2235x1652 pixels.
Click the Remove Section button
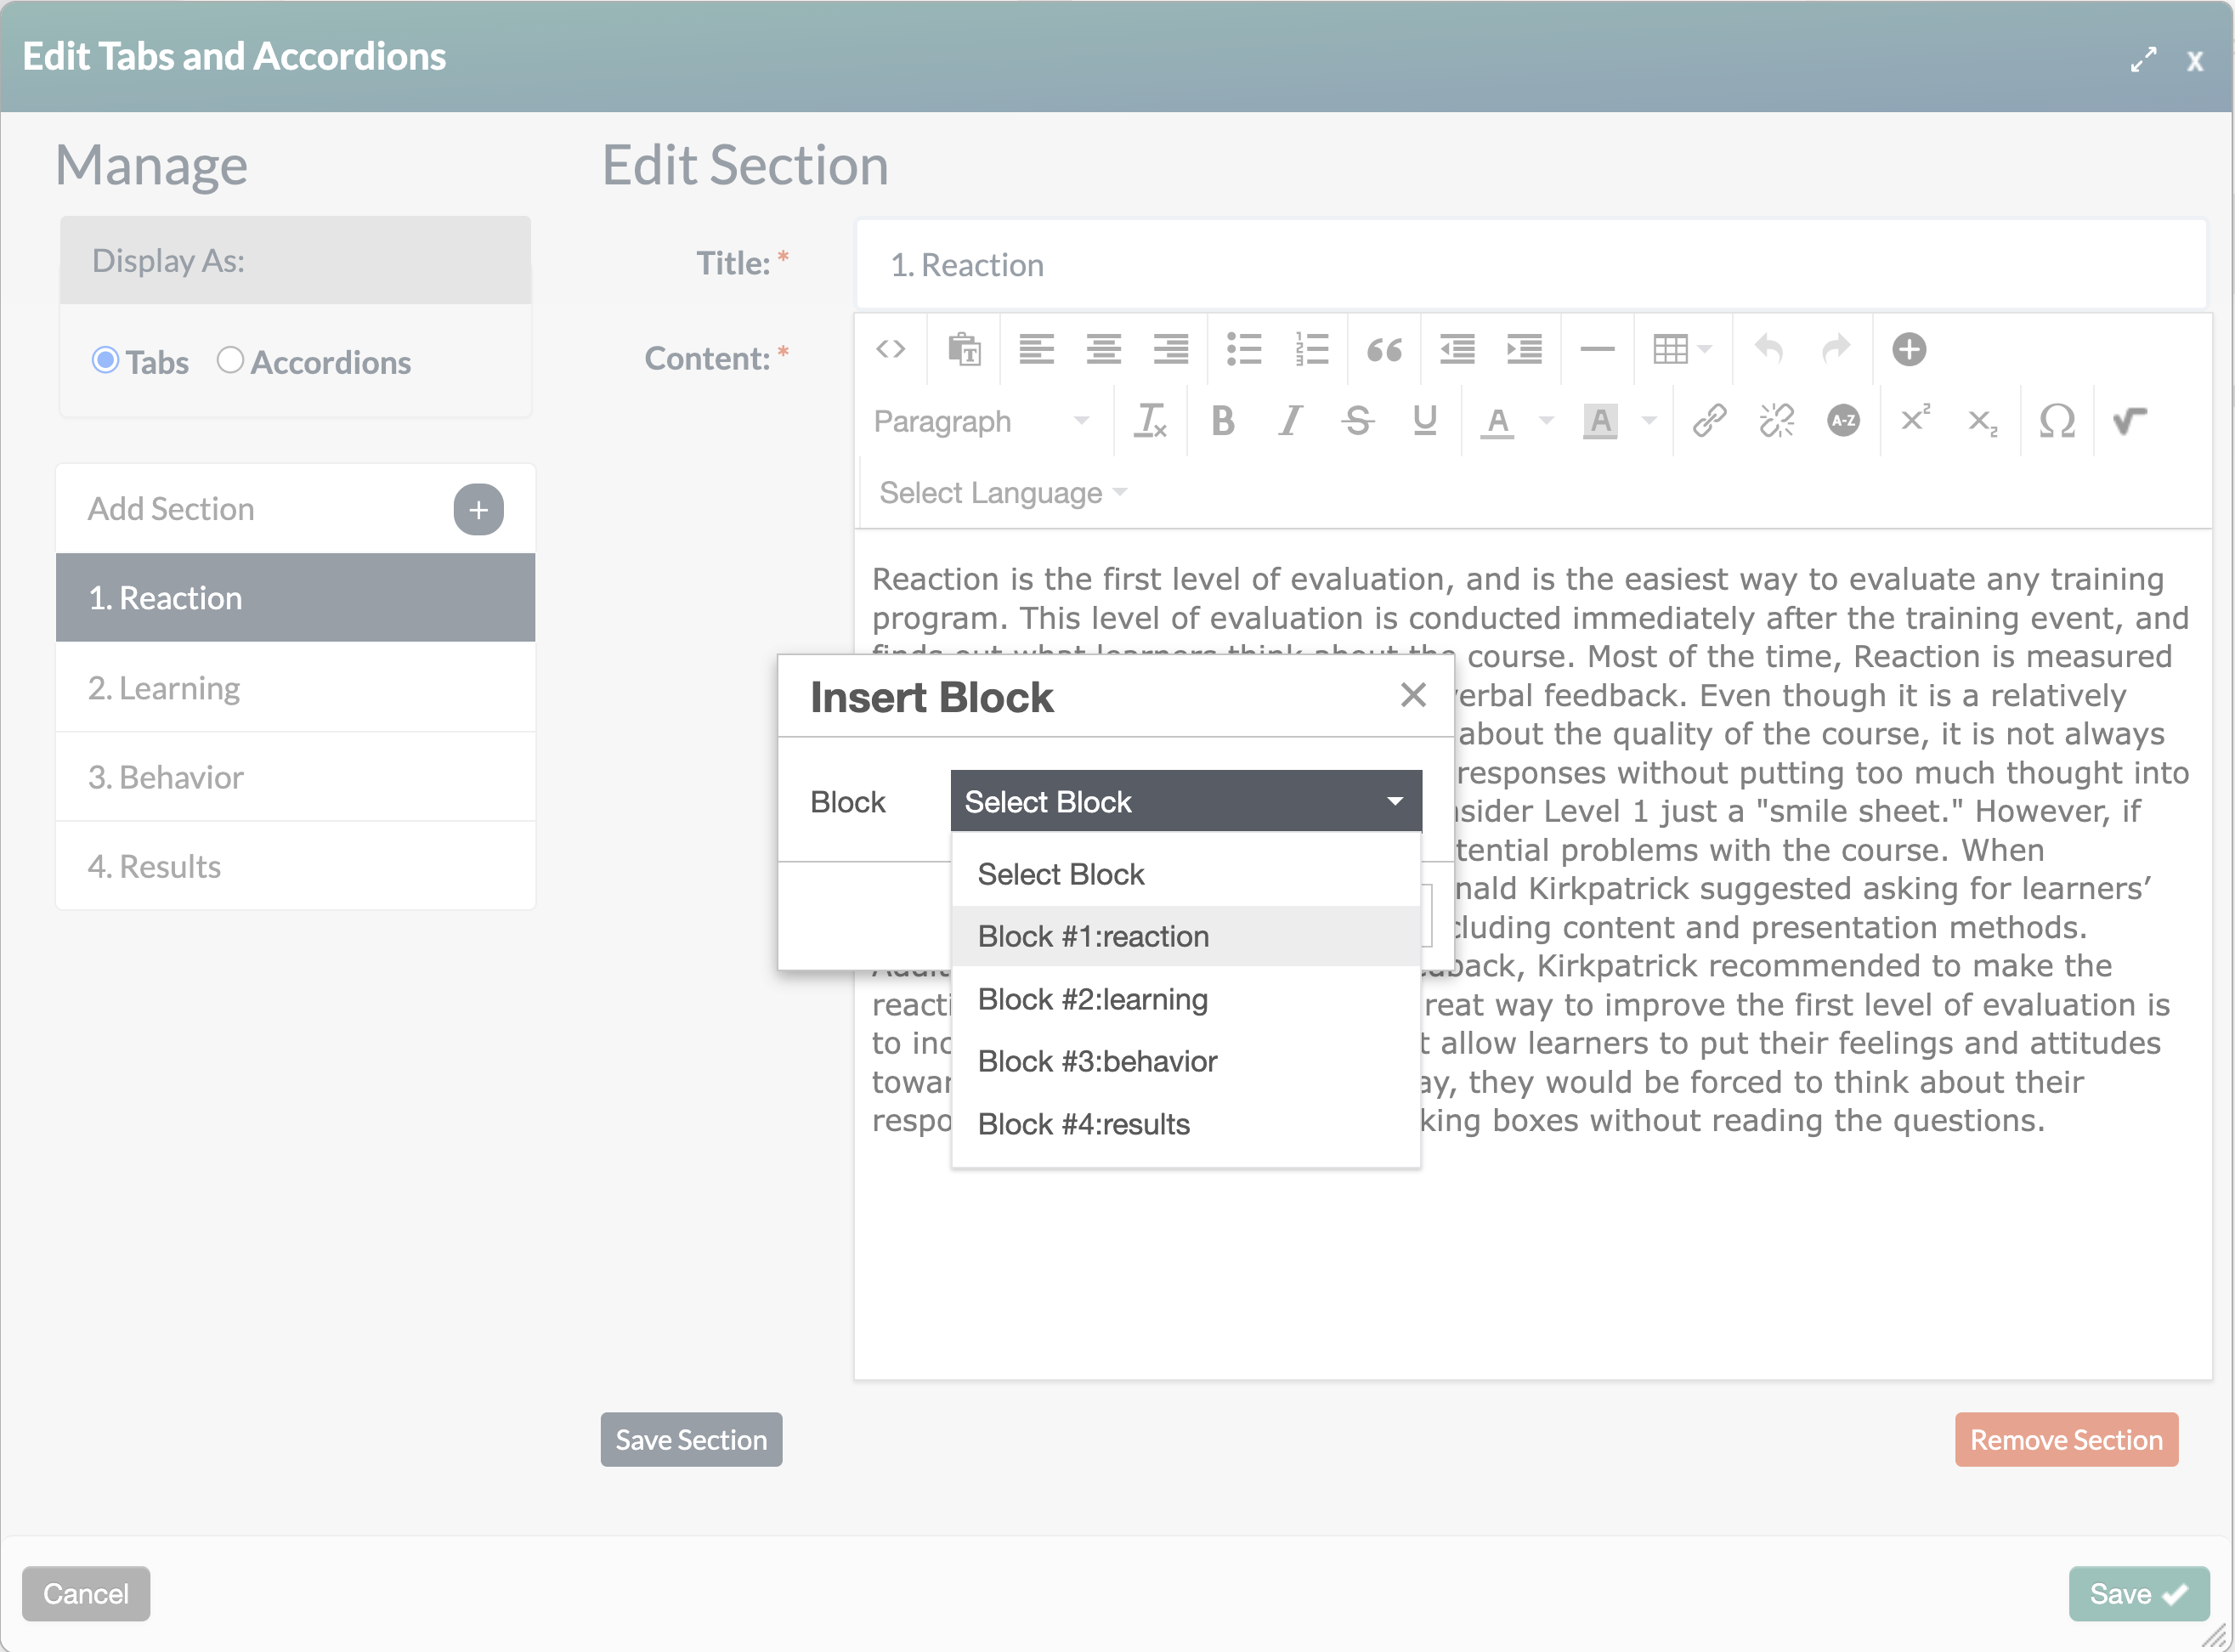(x=2066, y=1439)
